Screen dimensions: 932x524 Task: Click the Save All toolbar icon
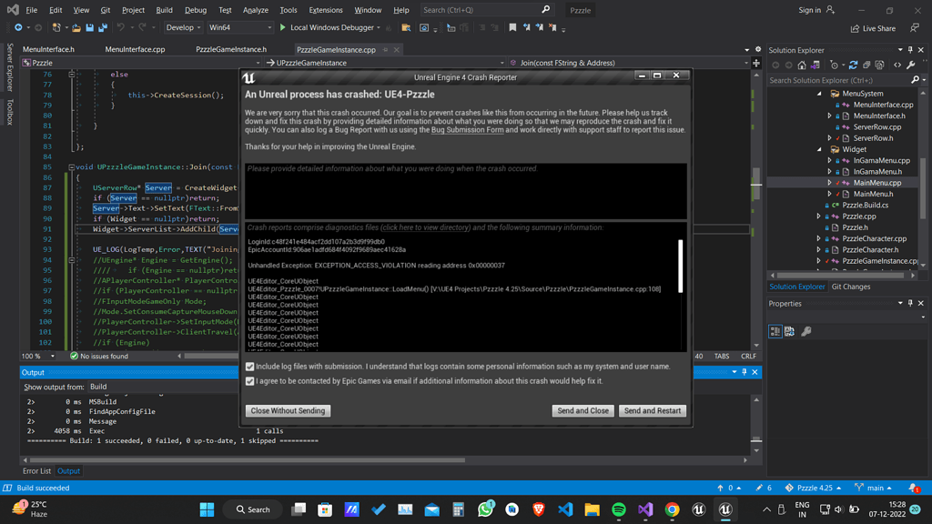click(x=103, y=28)
